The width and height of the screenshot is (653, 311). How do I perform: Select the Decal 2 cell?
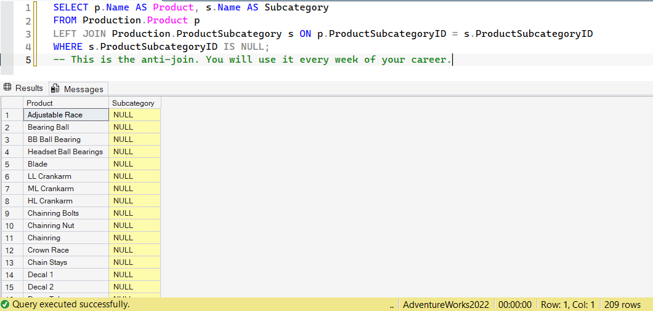tap(66, 287)
